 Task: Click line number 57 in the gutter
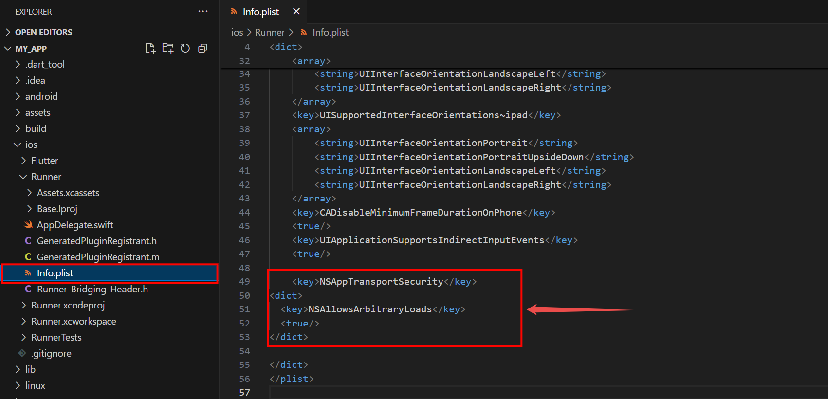coord(244,393)
